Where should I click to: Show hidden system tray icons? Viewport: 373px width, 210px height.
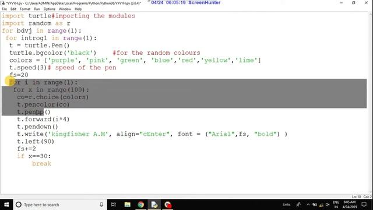click(x=308, y=205)
